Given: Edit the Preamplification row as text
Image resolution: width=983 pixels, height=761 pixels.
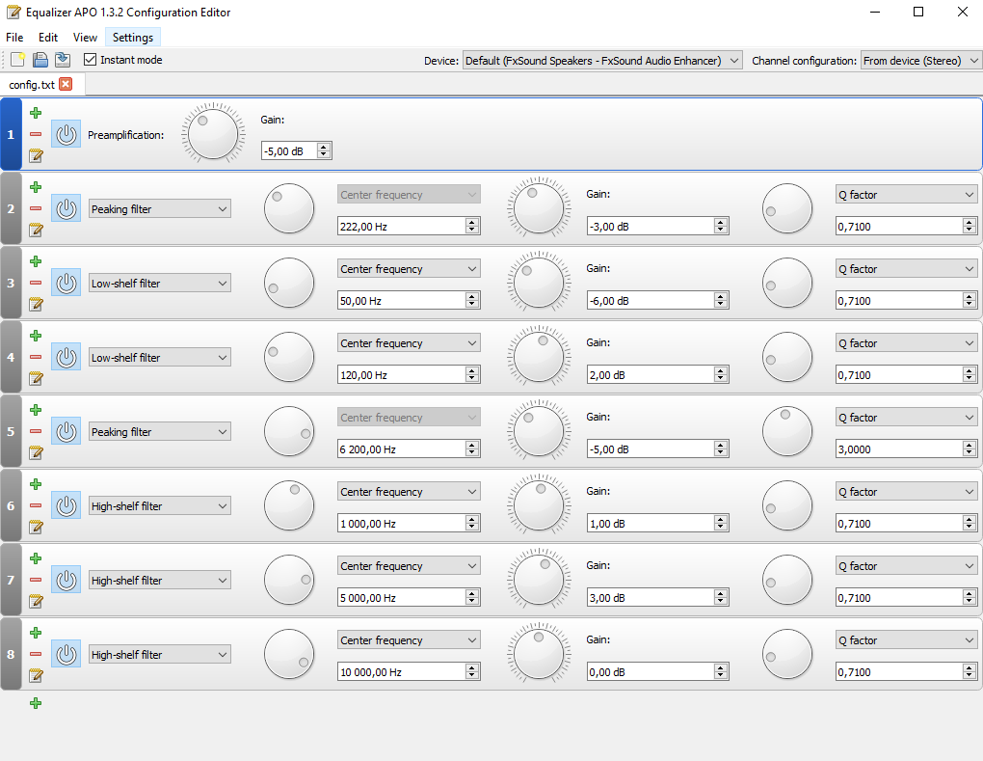Looking at the screenshot, I should click(36, 155).
